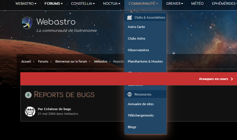Click the tagline La communauté de l'astronomie

coord(67,31)
